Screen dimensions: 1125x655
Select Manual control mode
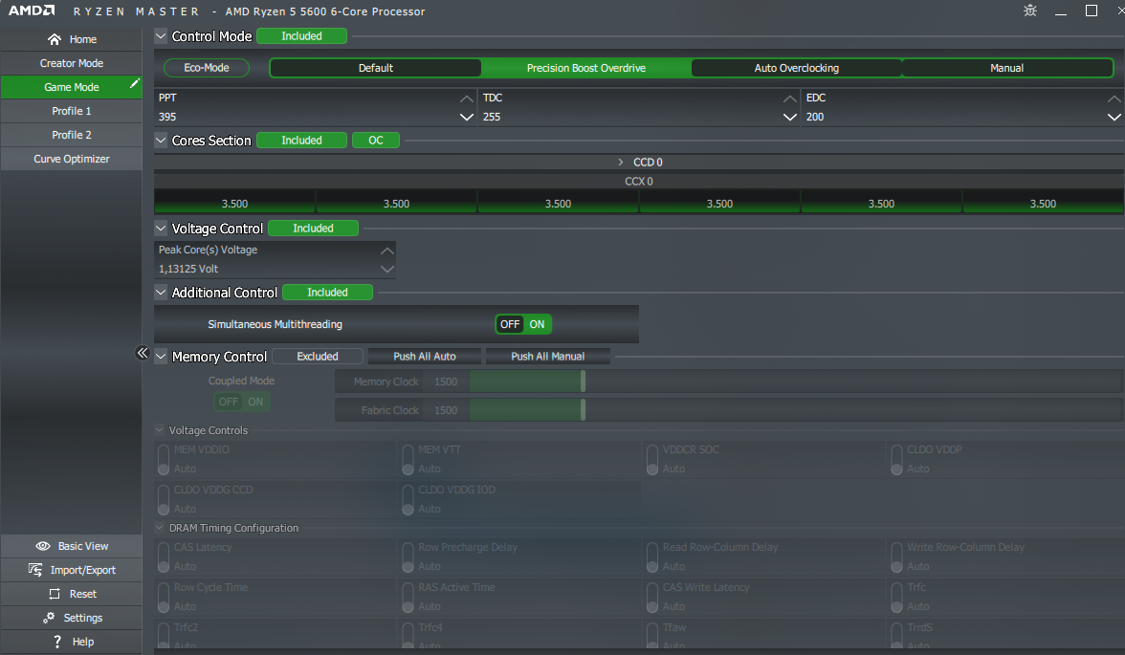coord(1006,68)
